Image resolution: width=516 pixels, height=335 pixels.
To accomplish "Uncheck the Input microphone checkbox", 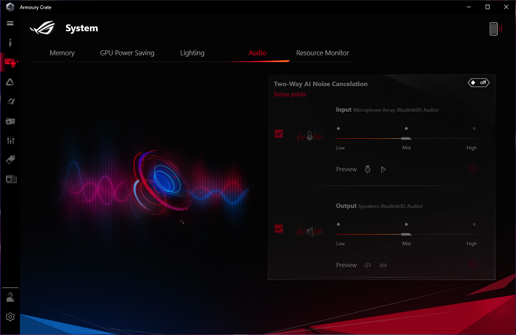I will (x=279, y=133).
